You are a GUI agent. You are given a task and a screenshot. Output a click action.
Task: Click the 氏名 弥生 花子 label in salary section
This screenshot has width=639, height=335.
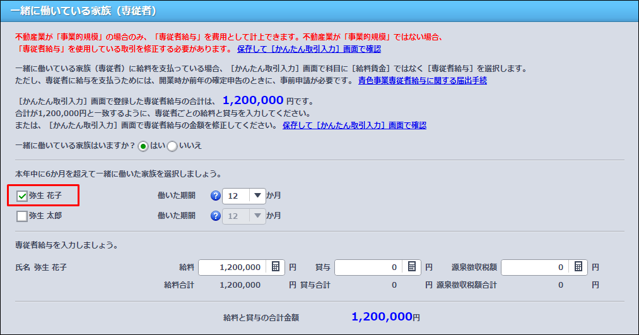41,267
